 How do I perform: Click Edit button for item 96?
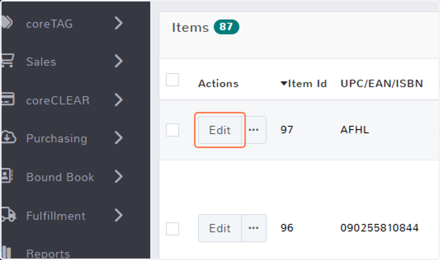tap(220, 228)
